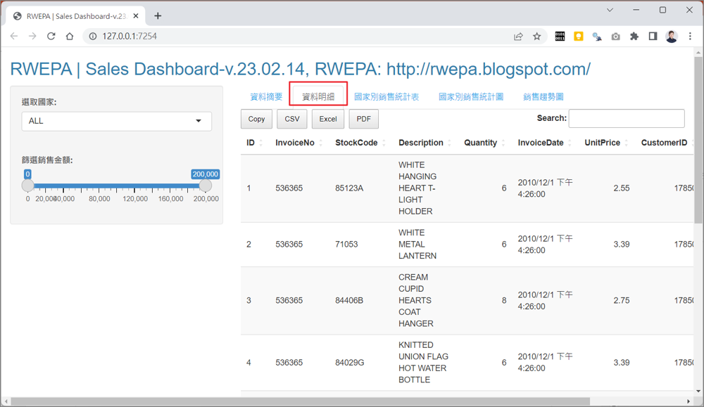Open the 銷售趨勢圖 tab
Screen dimensions: 704x407
click(543, 97)
